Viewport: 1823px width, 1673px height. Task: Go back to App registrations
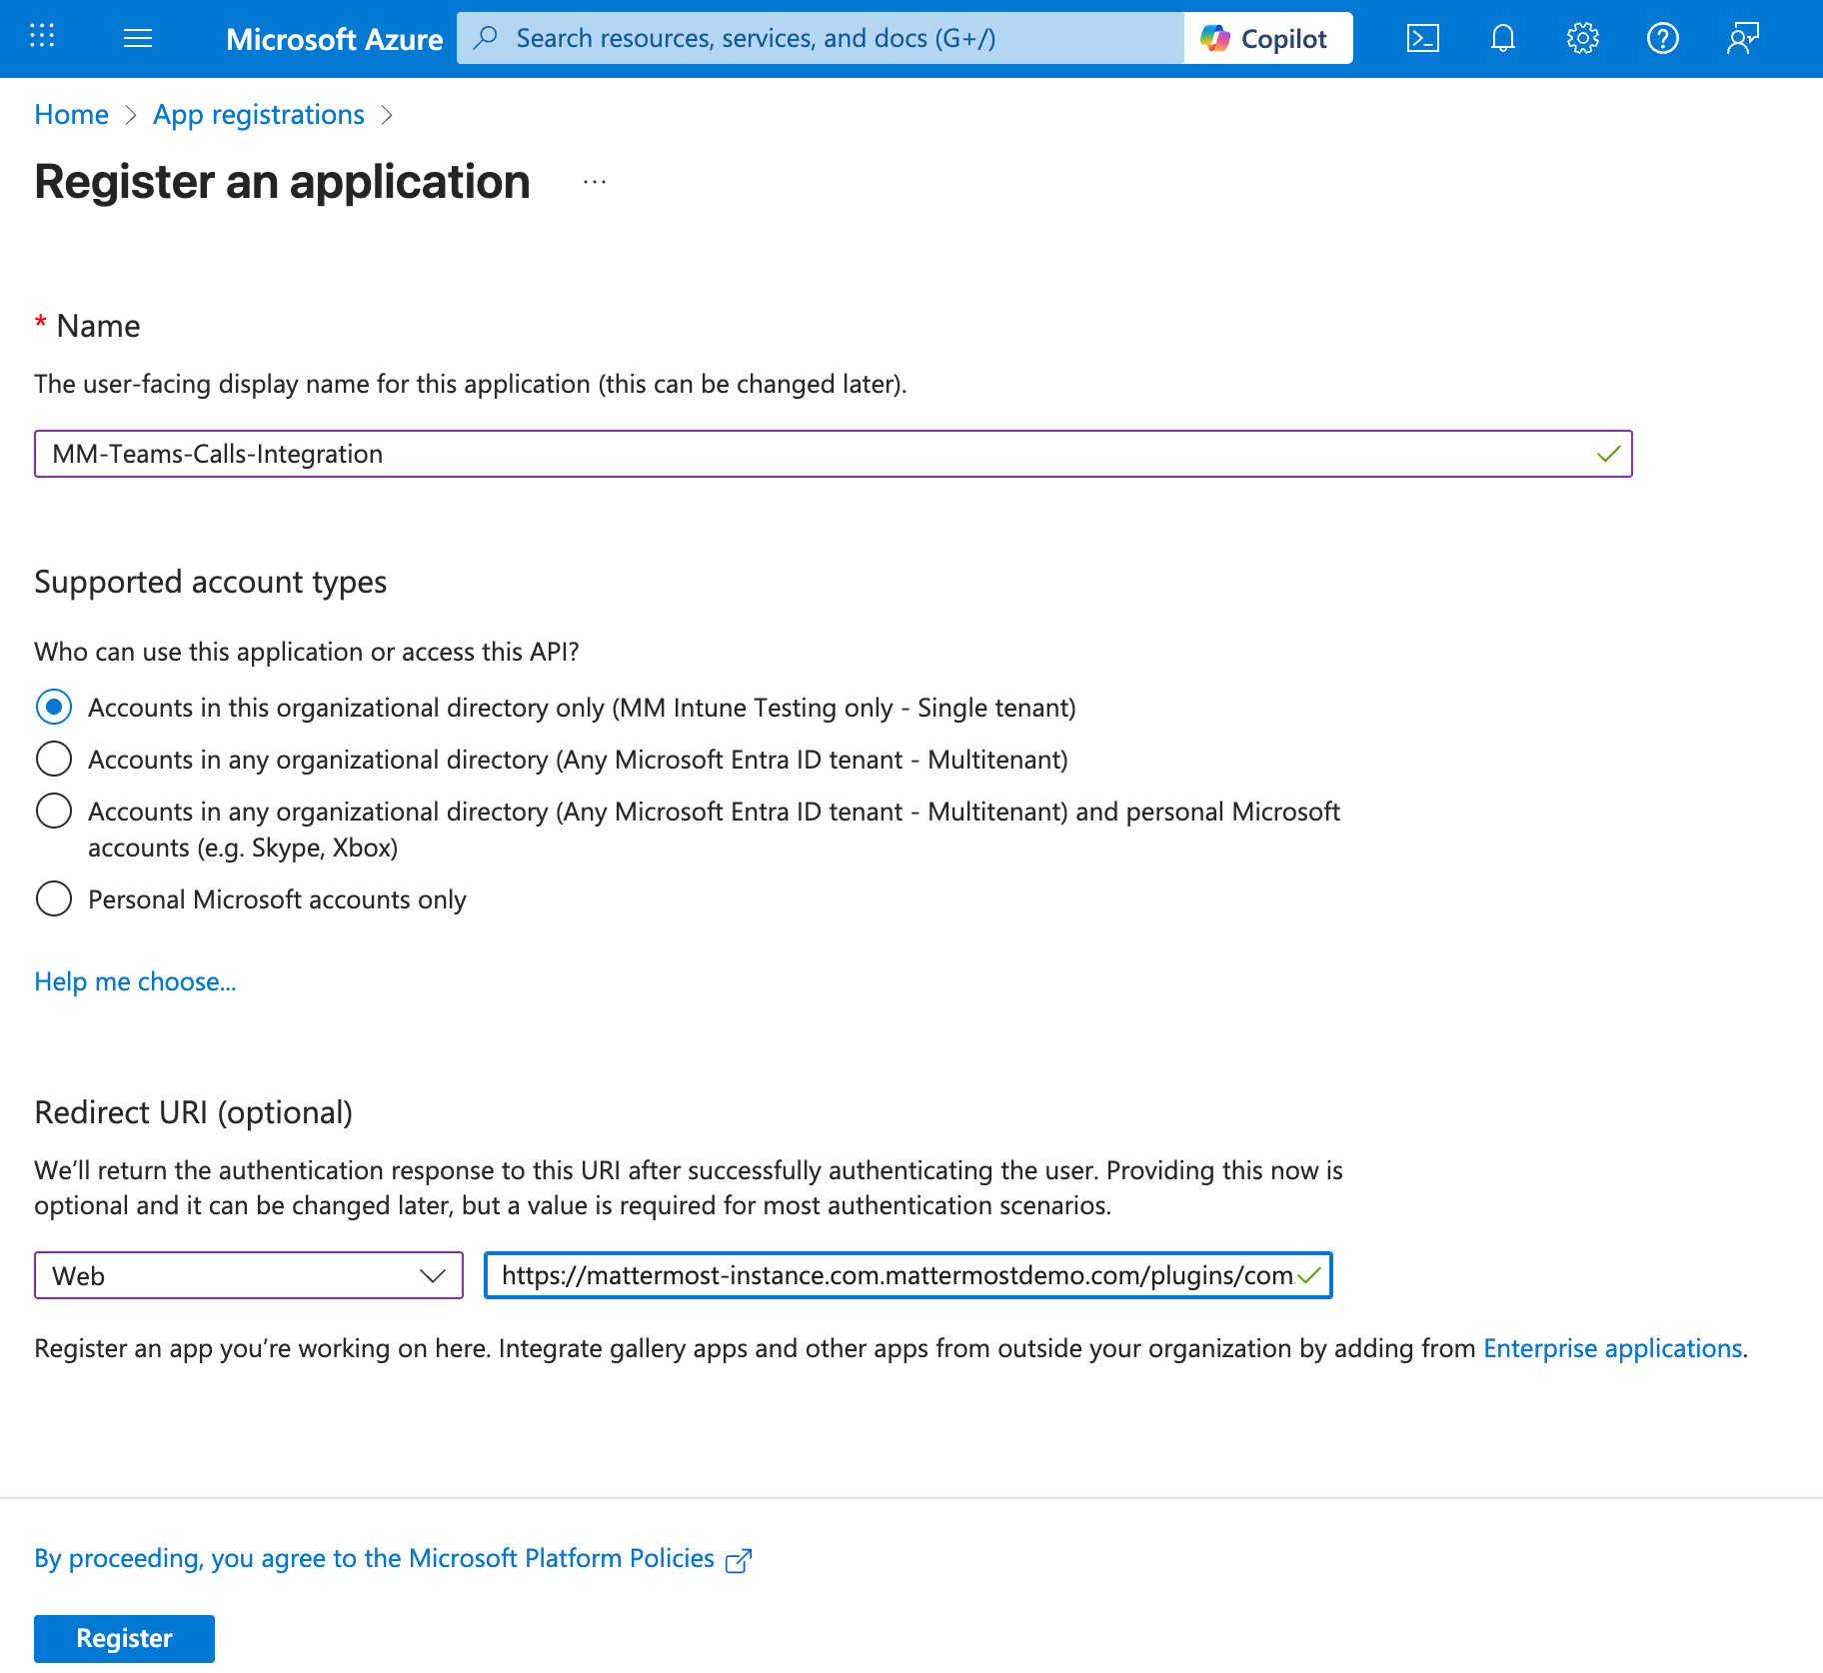(x=258, y=114)
